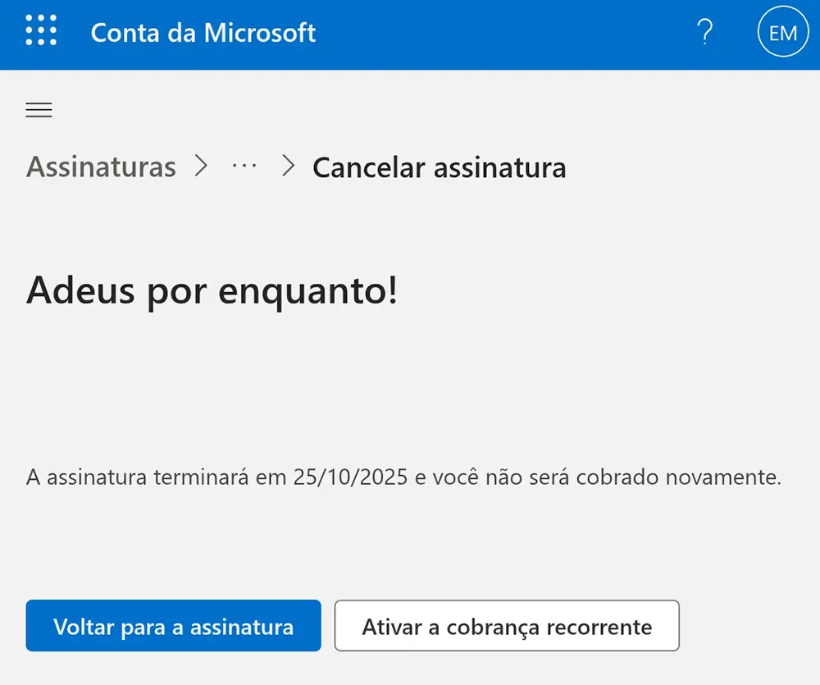The width and height of the screenshot is (820, 685).
Task: Open the hamburger navigation menu
Action: pyautogui.click(x=39, y=110)
